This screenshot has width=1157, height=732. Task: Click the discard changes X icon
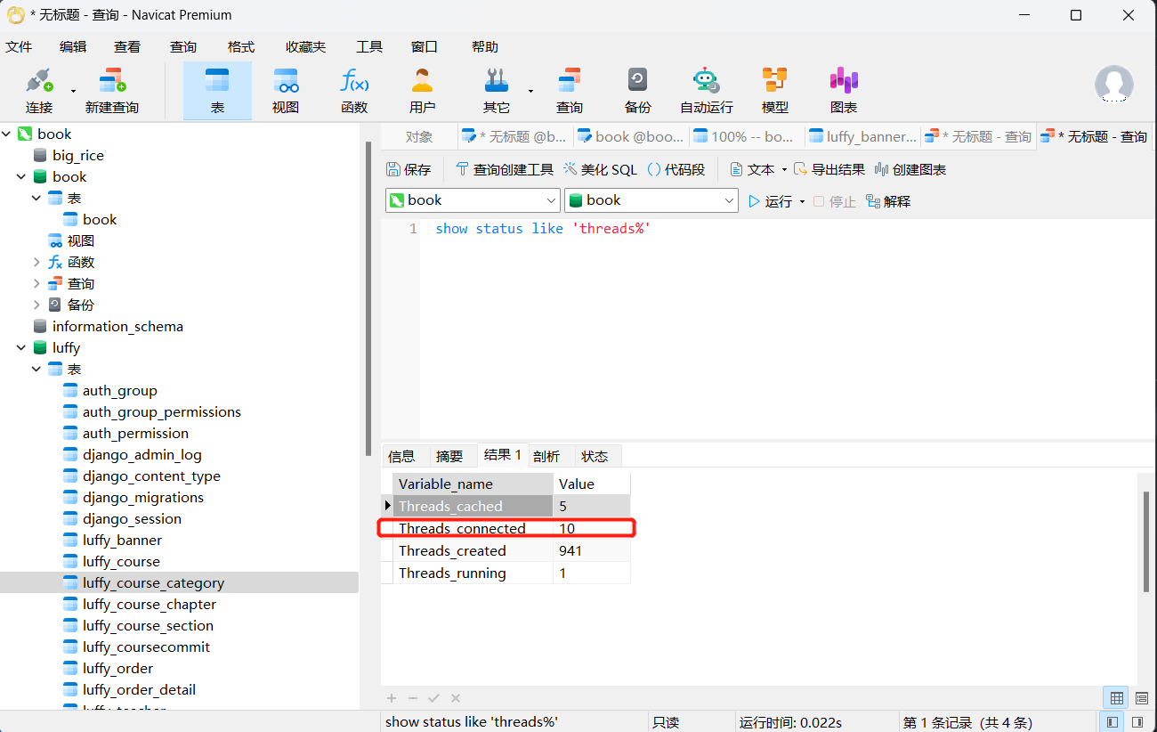tap(456, 698)
